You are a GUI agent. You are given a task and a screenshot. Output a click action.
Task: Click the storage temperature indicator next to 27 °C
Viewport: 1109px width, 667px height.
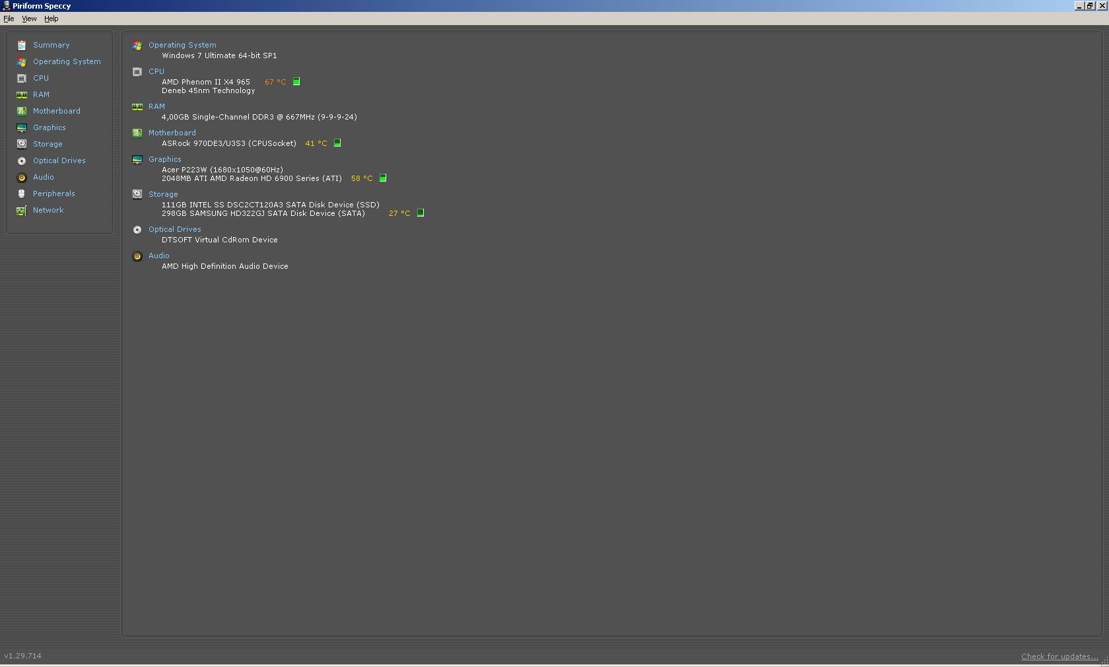[420, 213]
